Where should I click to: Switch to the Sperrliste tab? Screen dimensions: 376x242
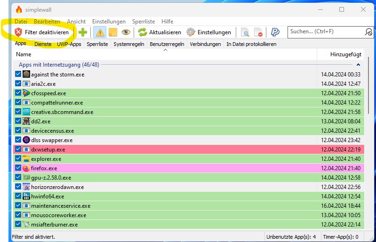point(97,44)
